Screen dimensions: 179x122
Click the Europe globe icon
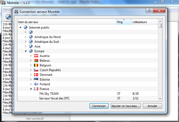pos(31,51)
